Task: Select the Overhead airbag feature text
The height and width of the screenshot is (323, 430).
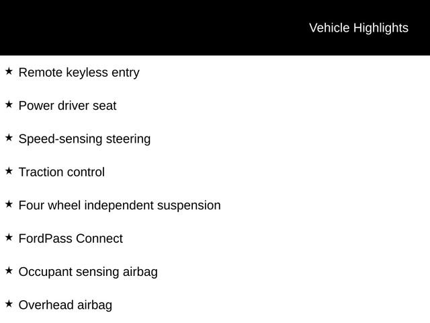Action: click(x=65, y=306)
